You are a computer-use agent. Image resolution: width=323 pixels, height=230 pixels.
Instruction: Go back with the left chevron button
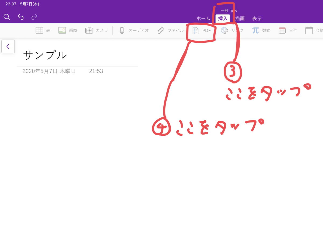coord(8,46)
